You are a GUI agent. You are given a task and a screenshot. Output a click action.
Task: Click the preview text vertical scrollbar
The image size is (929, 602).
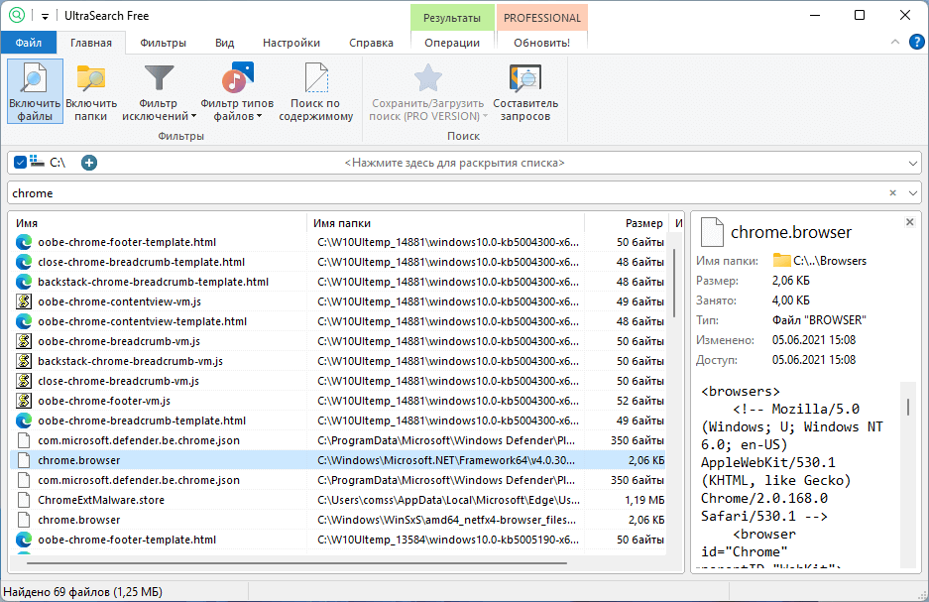(907, 407)
